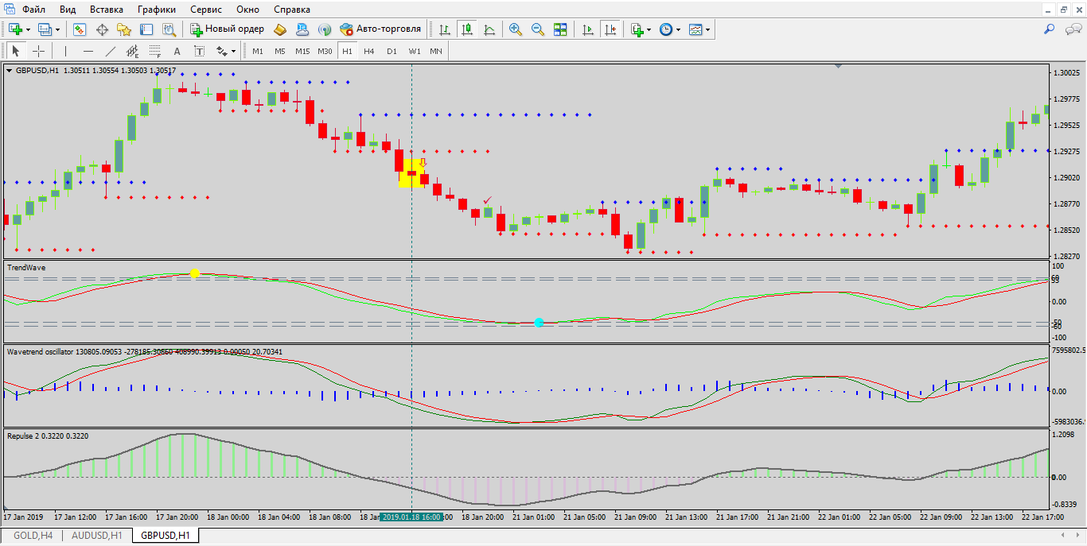Viewport: 1087px width, 546px height.
Task: Expand the arrows objects dropdown arrow
Action: [x=235, y=51]
